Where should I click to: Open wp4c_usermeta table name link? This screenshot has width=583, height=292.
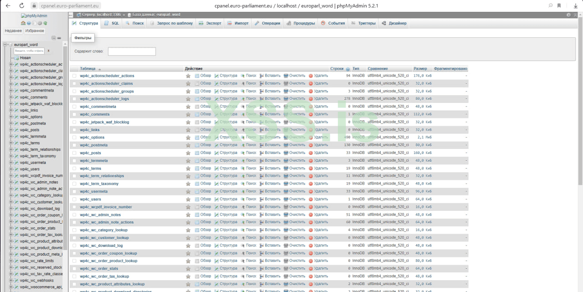point(93,191)
